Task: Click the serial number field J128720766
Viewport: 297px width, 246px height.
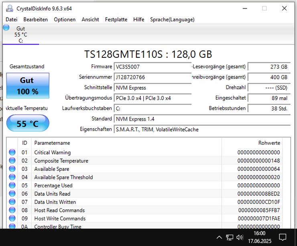Action: pos(153,77)
